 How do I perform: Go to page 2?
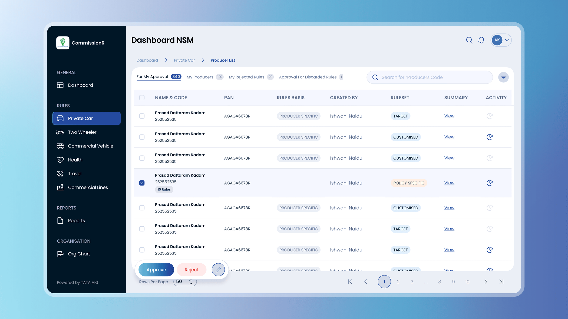pos(398,282)
